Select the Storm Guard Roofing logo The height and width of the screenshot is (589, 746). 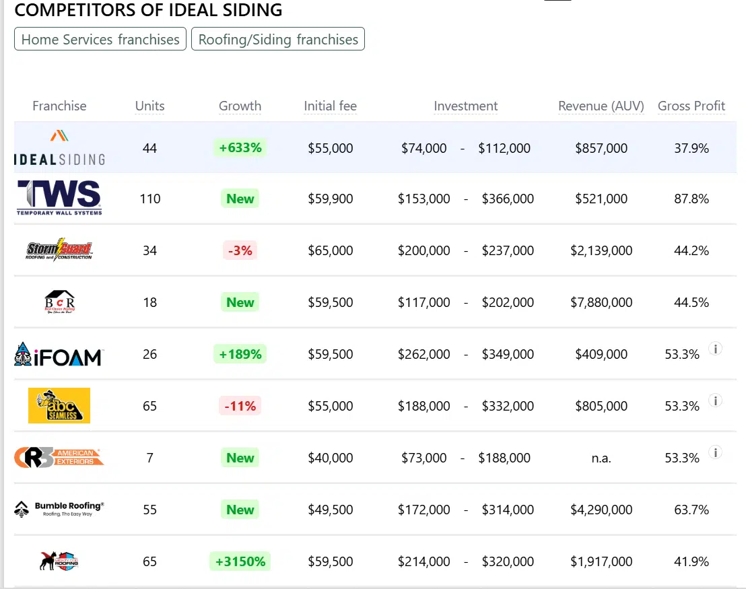point(59,250)
